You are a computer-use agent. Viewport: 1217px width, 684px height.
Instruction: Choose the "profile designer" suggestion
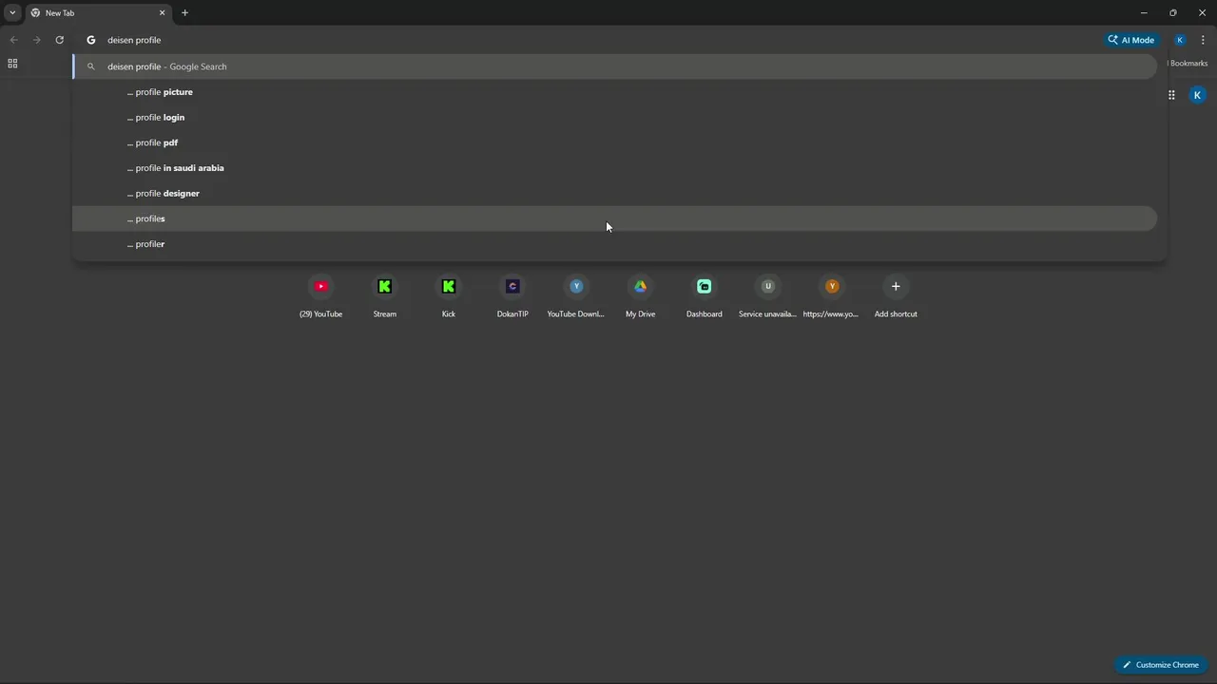[614, 194]
